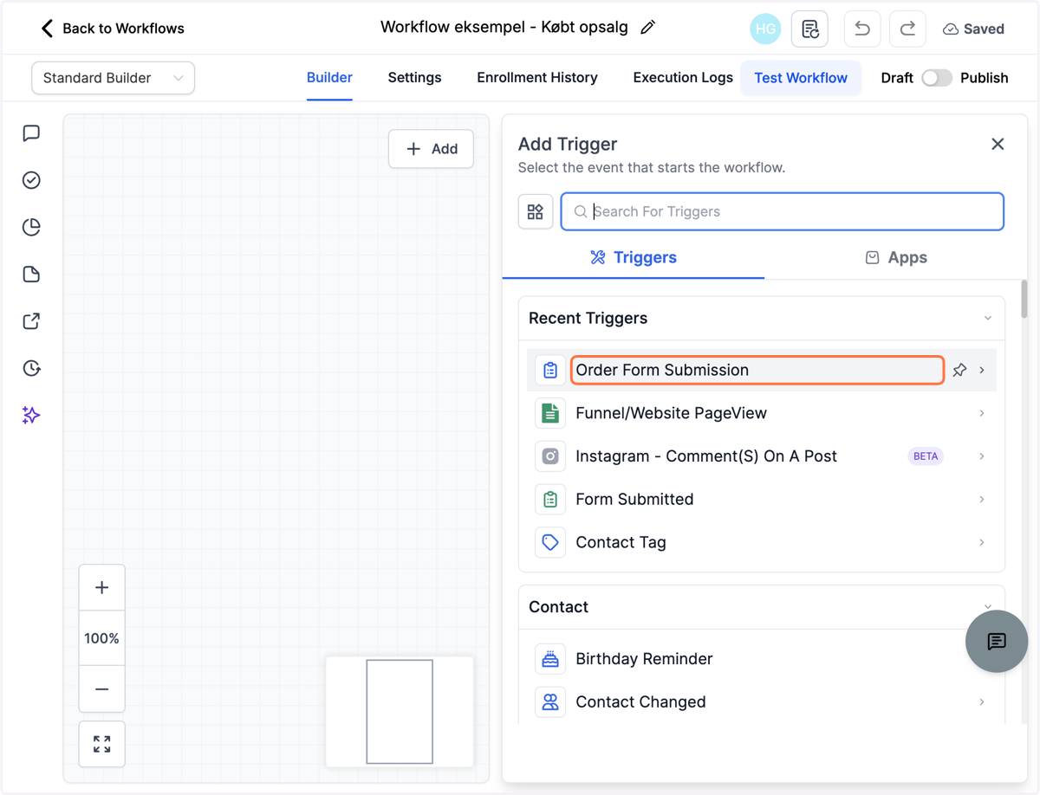
Task: Open the Enrollment History tab
Action: pos(537,78)
